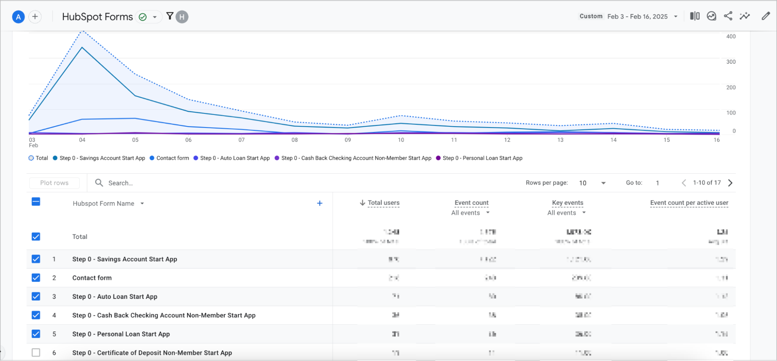Screen dimensions: 777x361
Task: Click 'Contact form' row name
Action: (x=92, y=278)
